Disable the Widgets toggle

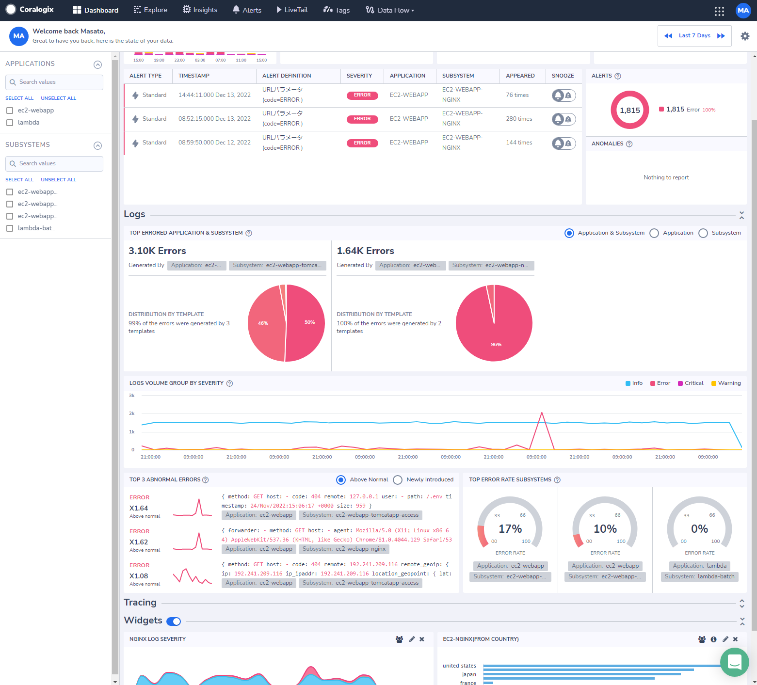pyautogui.click(x=173, y=621)
